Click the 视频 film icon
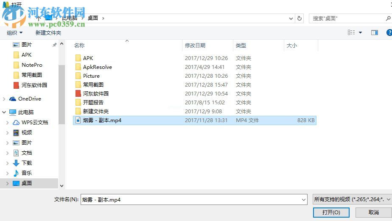 point(16,133)
